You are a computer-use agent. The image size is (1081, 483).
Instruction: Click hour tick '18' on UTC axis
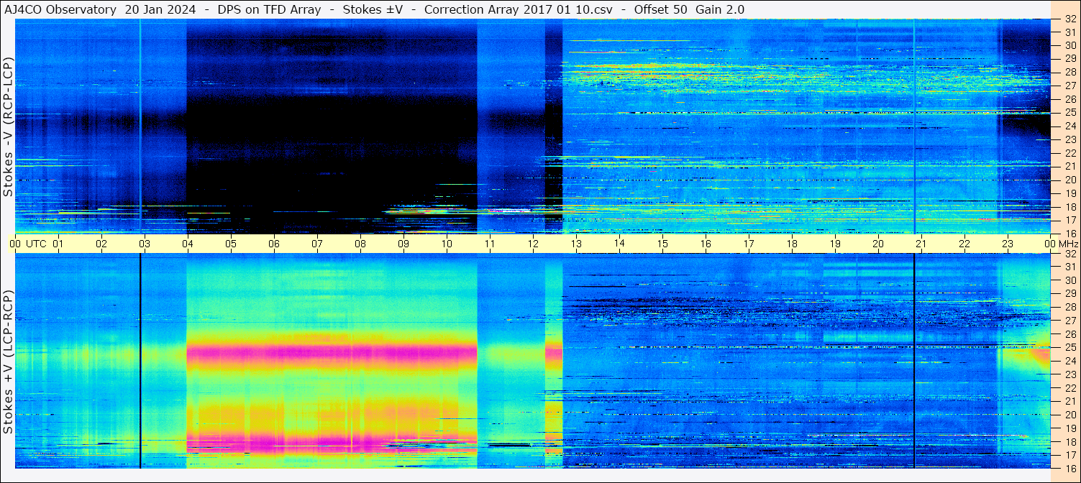click(x=791, y=244)
